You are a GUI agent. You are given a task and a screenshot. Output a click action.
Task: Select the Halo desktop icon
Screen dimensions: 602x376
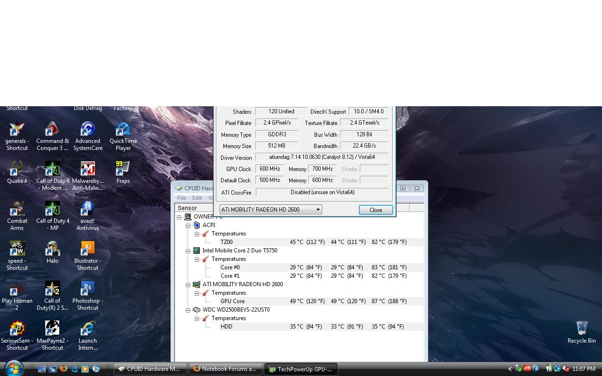[52, 252]
